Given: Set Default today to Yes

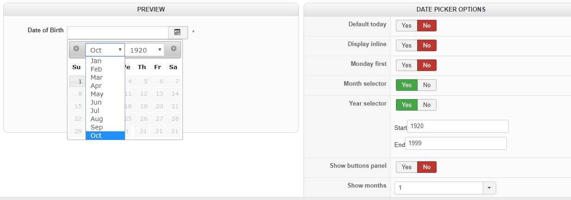Looking at the screenshot, I should (x=407, y=26).
